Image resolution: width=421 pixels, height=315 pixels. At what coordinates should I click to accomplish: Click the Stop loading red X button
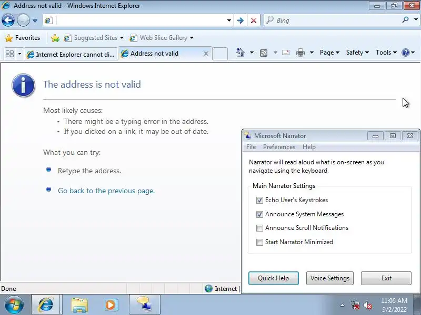coord(254,20)
